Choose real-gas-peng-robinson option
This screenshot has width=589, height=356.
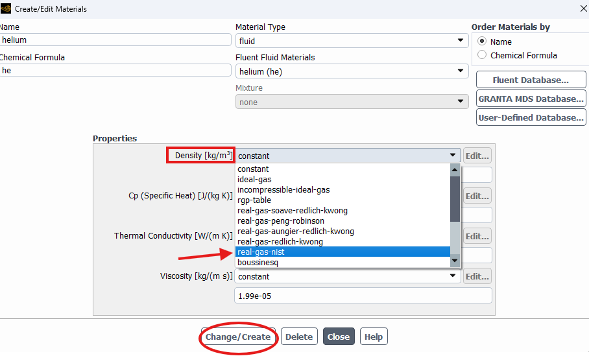pyautogui.click(x=343, y=221)
